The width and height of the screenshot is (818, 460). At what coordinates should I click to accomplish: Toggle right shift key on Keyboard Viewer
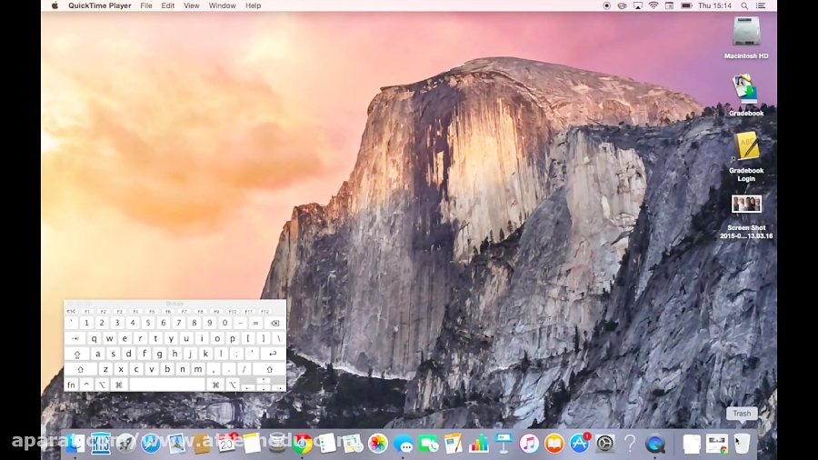pyautogui.click(x=270, y=369)
